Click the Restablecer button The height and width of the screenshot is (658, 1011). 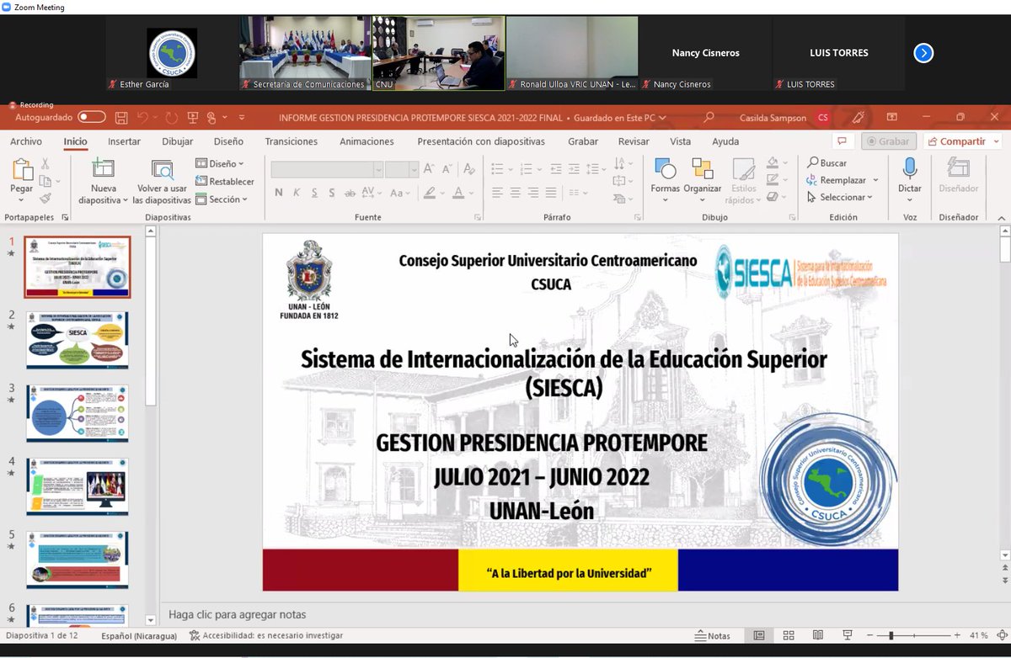click(x=225, y=181)
